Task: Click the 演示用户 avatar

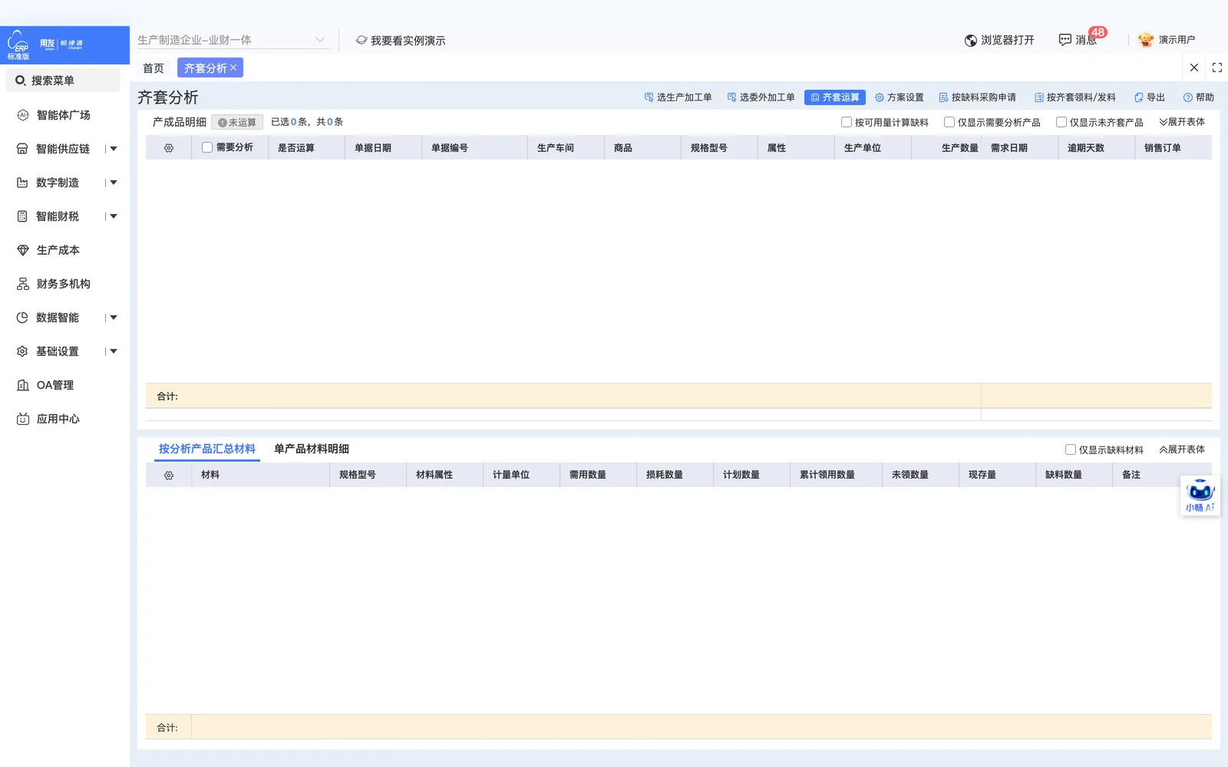Action: click(x=1146, y=40)
